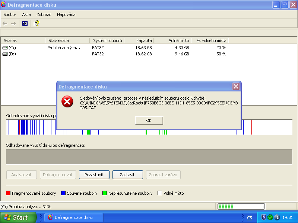Open the Akce menu

pyautogui.click(x=26, y=14)
